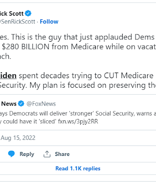Screen dimensions: 156x182
Task: Click the blue reply speech bubble icon
Action: point(11,154)
